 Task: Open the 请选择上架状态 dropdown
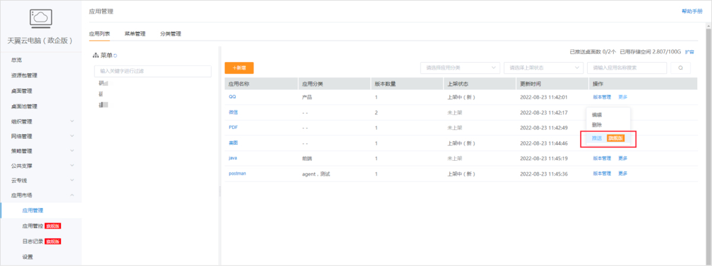point(543,68)
